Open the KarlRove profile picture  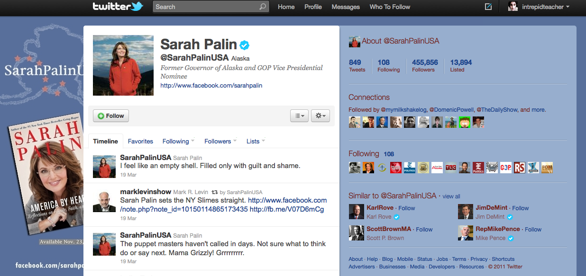(357, 212)
